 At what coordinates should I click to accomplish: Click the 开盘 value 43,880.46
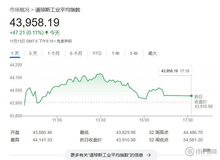tap(42, 132)
